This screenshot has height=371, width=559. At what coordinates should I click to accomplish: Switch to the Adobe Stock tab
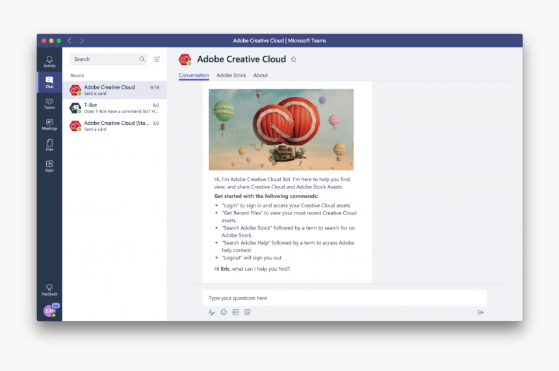[231, 75]
